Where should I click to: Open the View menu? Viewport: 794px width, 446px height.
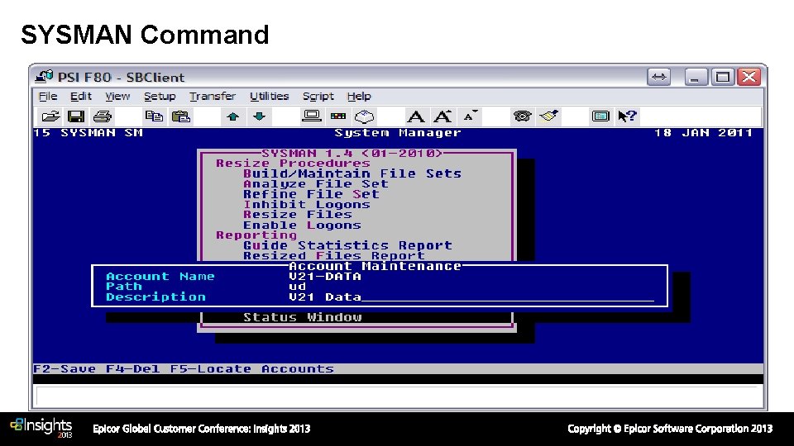(117, 96)
